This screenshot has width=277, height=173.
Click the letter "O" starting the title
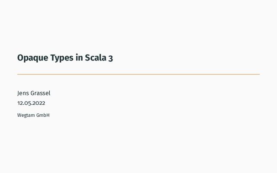[x=20, y=58]
